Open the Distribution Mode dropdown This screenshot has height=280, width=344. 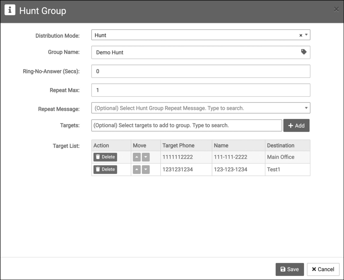[306, 35]
